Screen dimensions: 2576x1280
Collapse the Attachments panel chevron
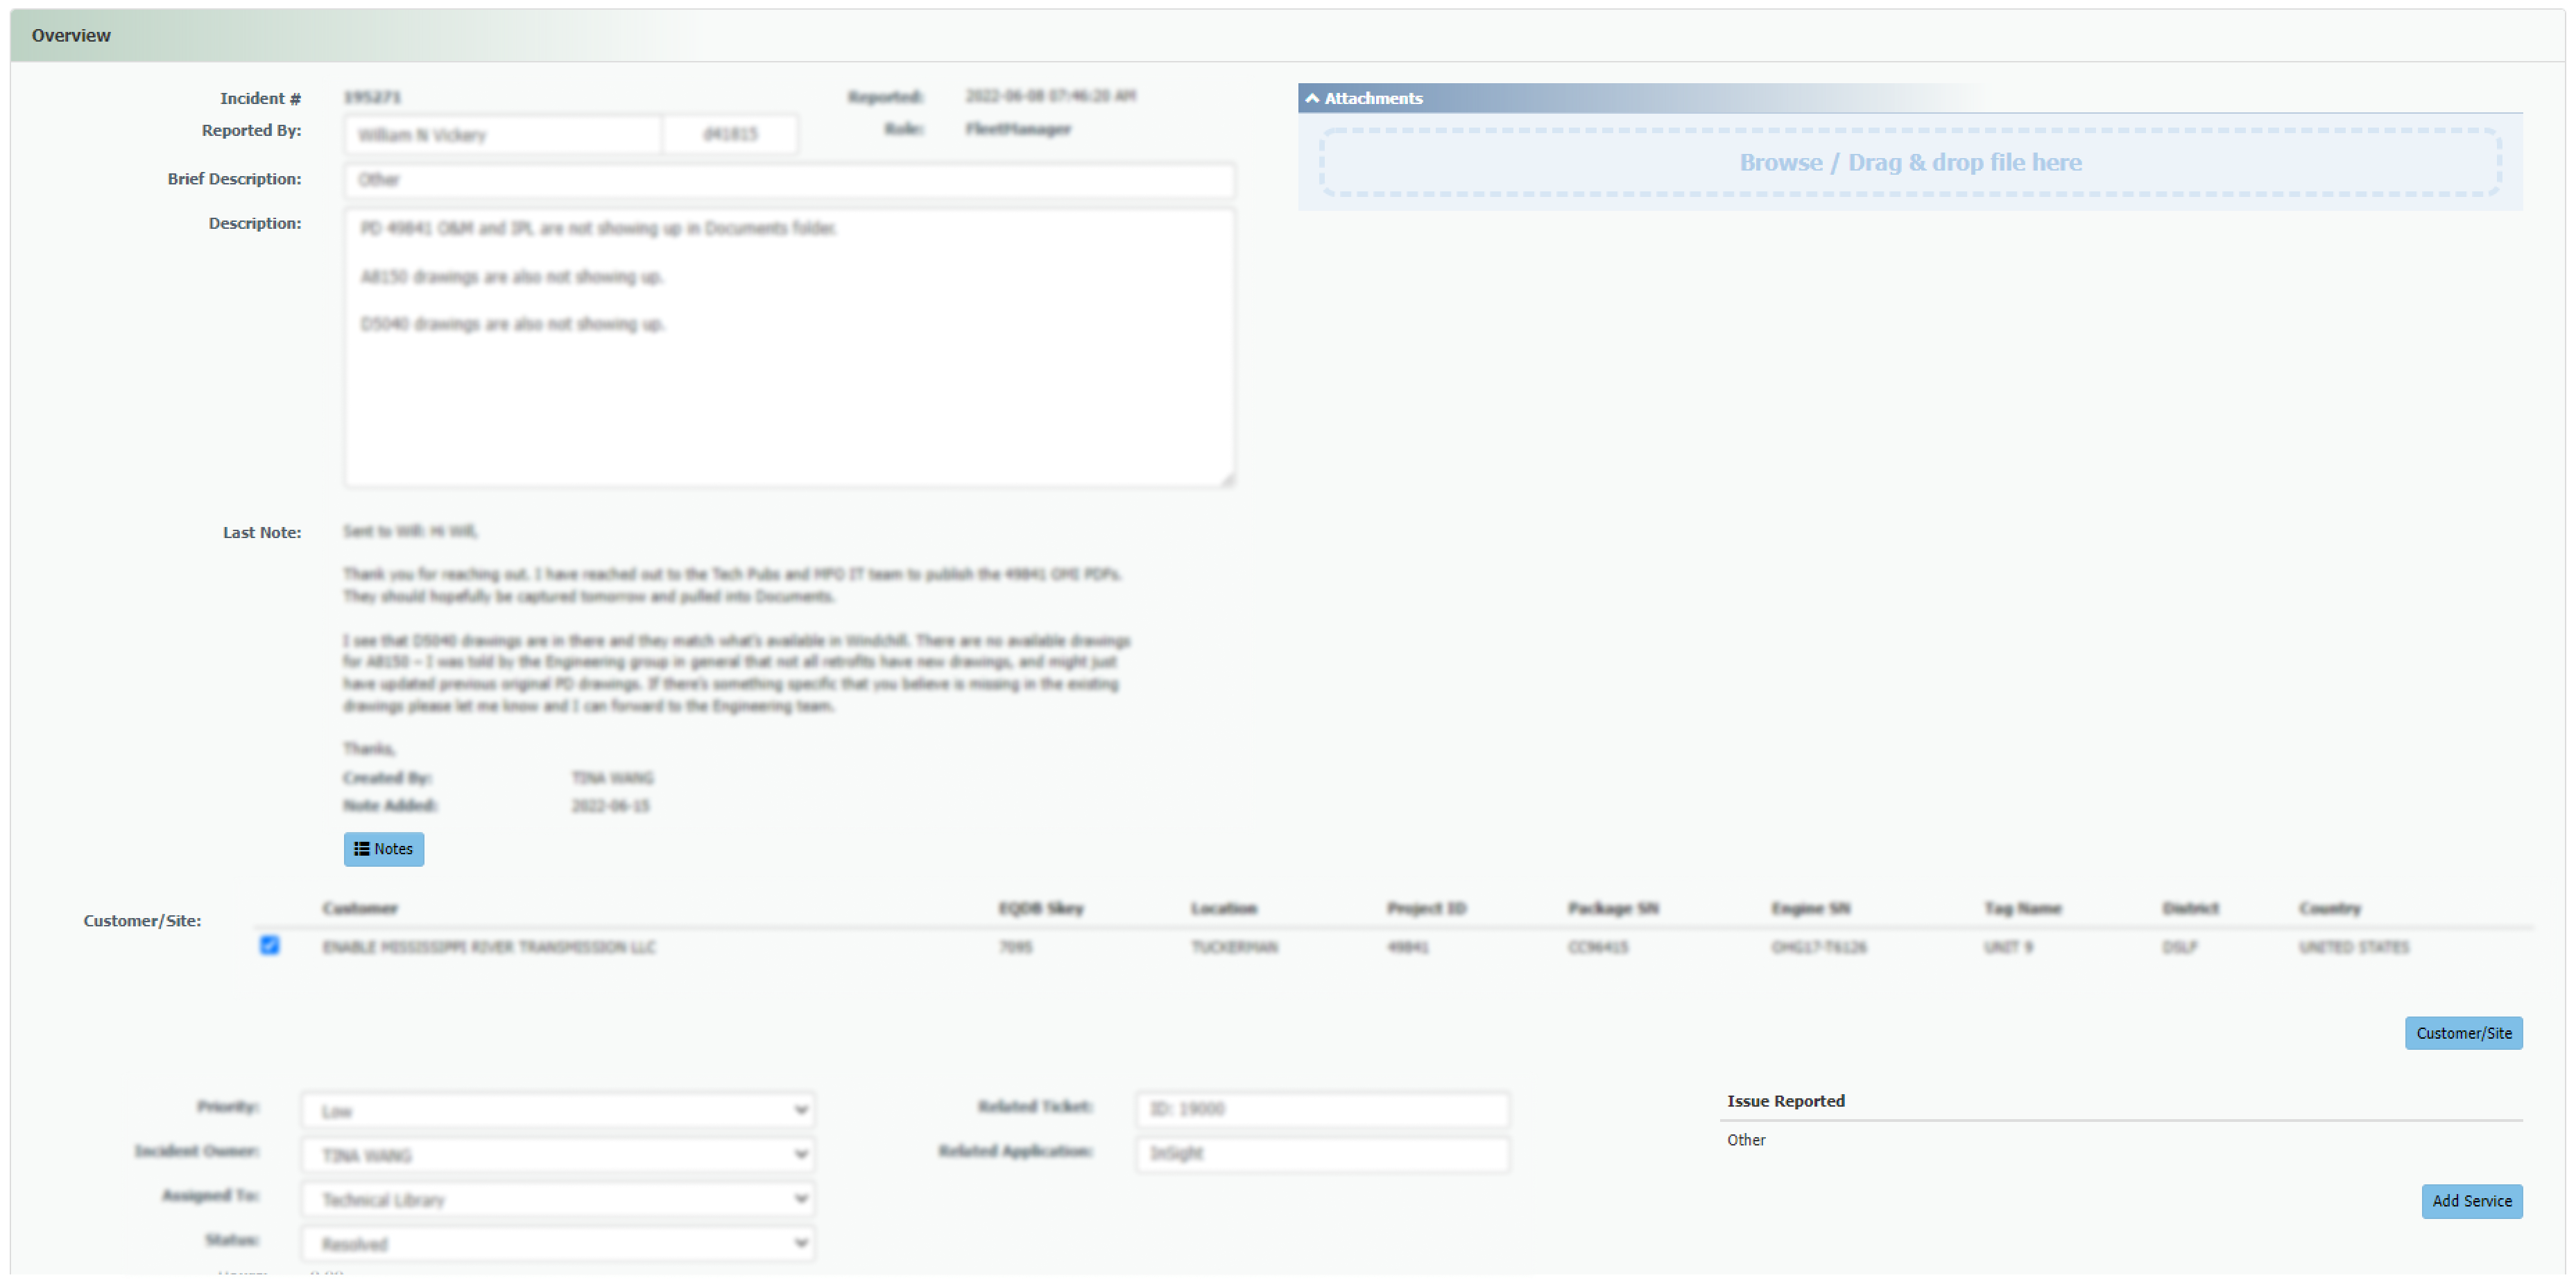point(1312,98)
